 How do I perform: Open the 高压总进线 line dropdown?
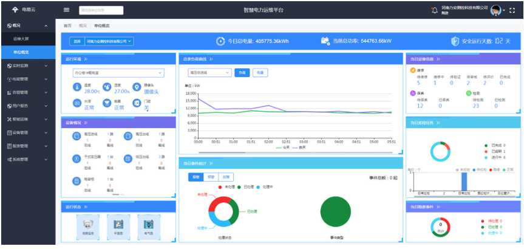(x=209, y=72)
